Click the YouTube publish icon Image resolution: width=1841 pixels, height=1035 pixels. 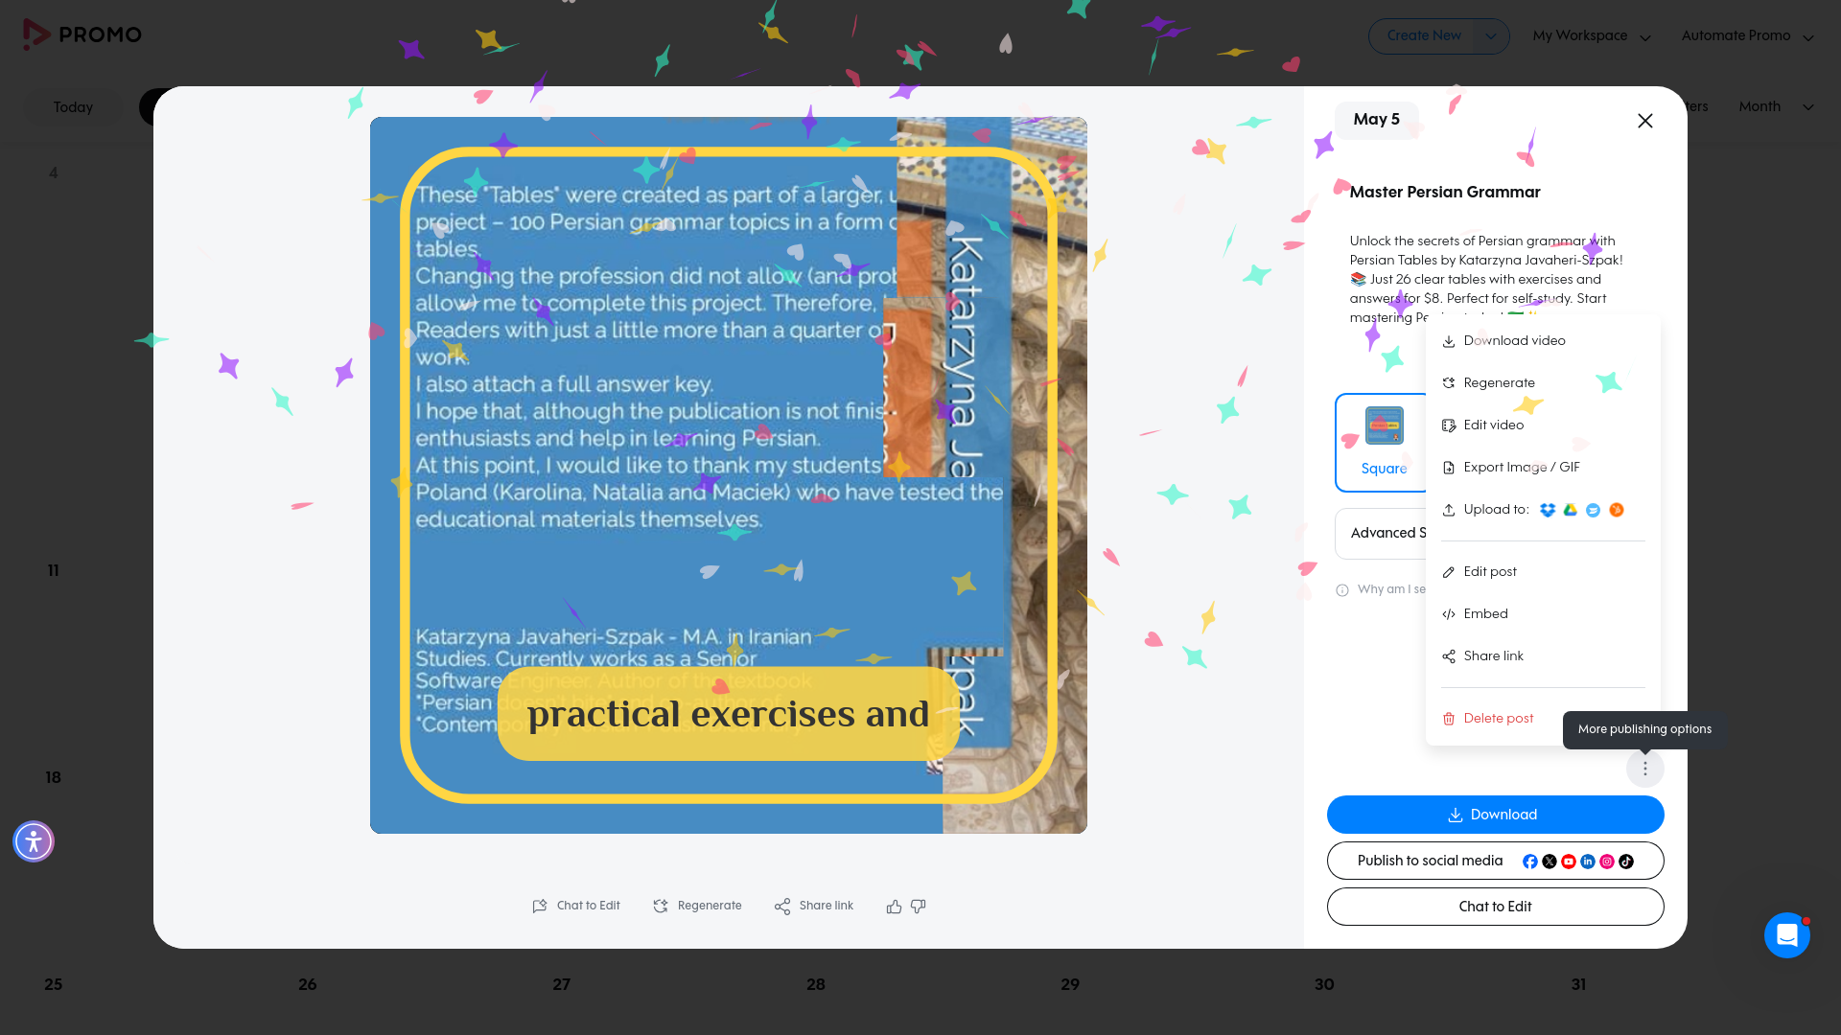point(1569,862)
